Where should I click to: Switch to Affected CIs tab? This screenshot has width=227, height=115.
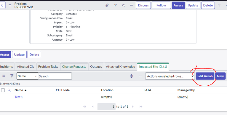tap(25, 67)
